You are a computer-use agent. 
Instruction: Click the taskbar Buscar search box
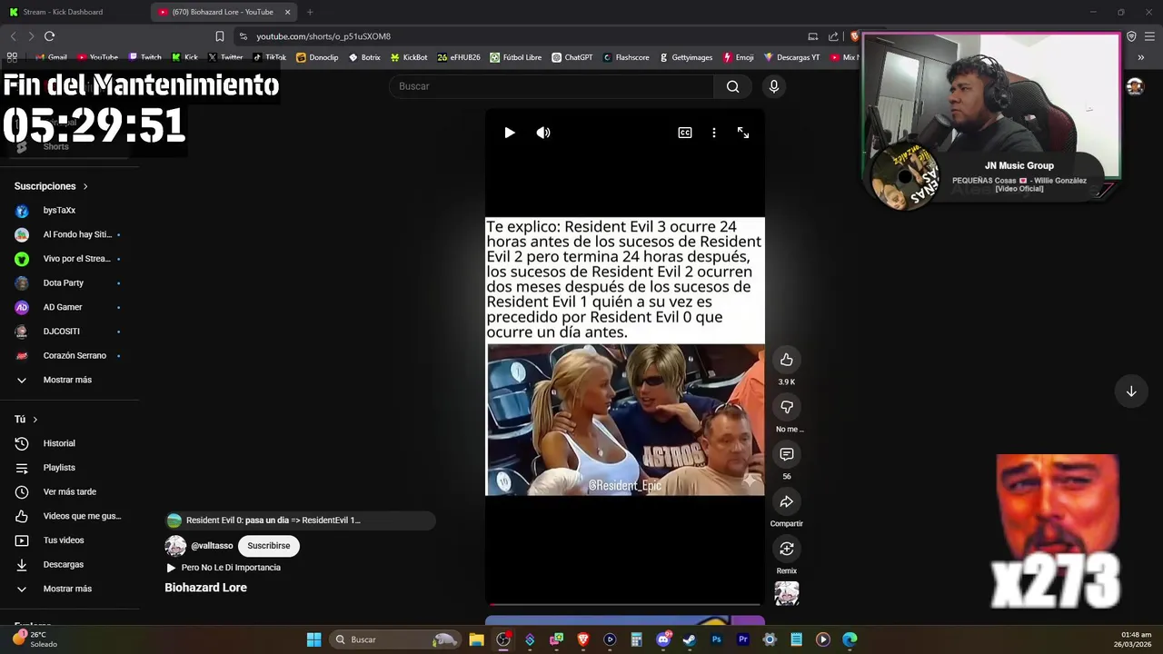[395, 639]
